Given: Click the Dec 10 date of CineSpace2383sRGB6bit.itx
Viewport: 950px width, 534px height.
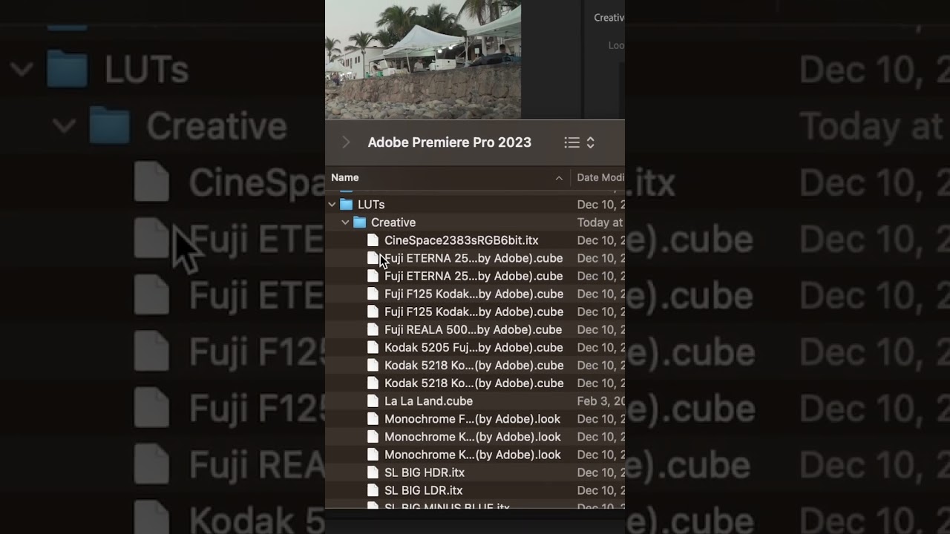Looking at the screenshot, I should click(600, 240).
